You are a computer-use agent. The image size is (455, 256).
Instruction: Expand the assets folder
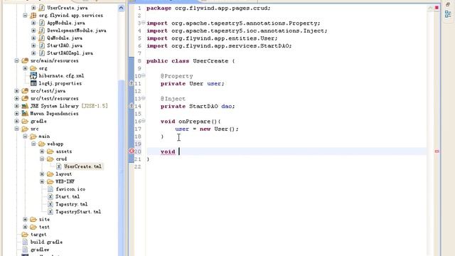tap(42, 151)
